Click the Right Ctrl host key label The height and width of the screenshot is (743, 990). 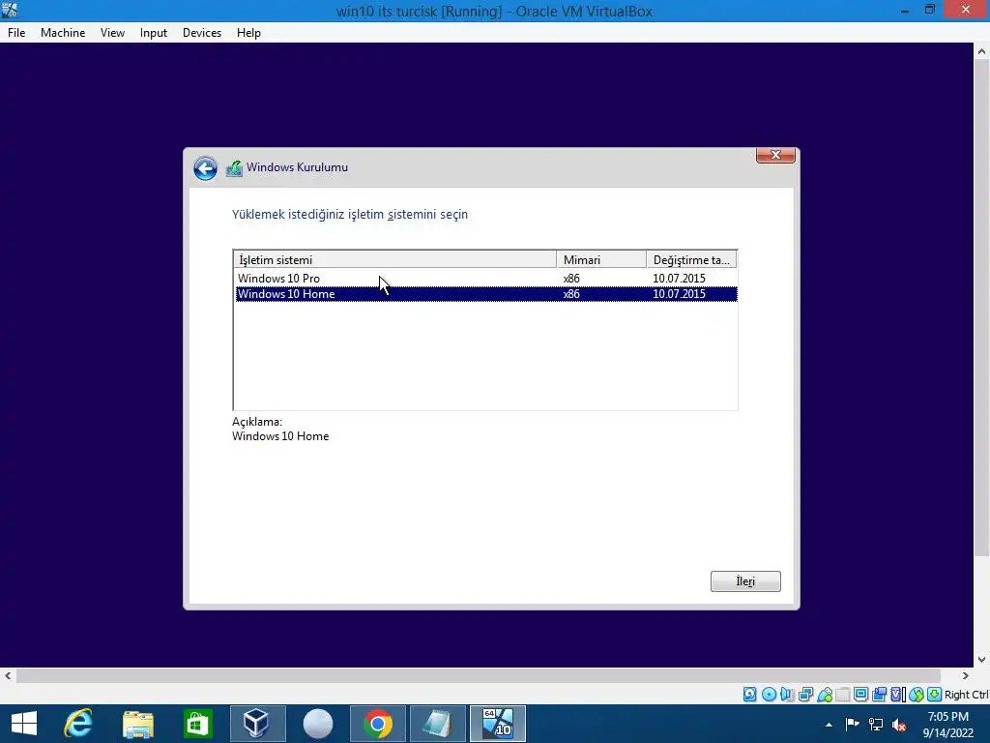tap(967, 695)
